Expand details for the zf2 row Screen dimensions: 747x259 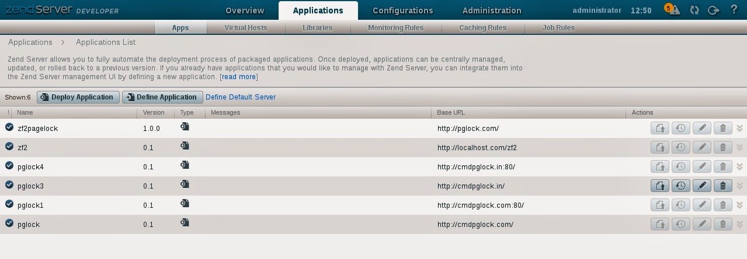click(x=740, y=148)
